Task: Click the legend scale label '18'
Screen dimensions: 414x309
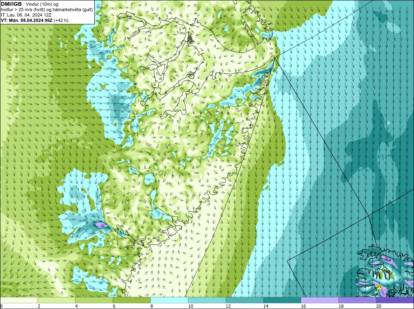Action: click(341, 306)
